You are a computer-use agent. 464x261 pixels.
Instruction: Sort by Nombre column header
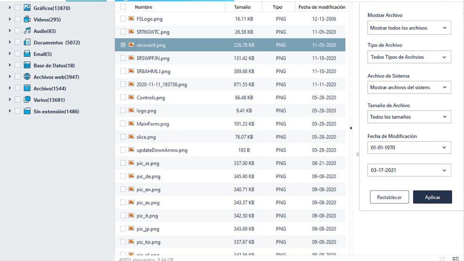click(x=144, y=7)
